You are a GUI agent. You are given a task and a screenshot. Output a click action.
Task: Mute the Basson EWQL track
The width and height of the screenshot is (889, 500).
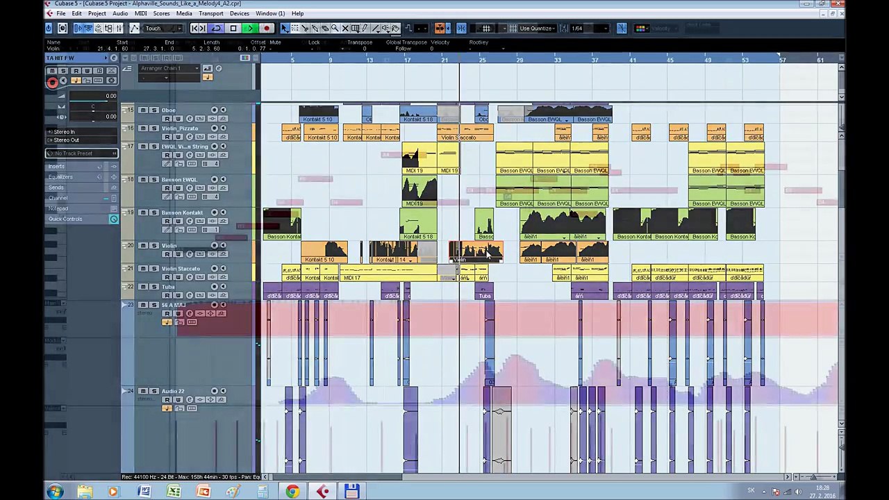tap(143, 180)
